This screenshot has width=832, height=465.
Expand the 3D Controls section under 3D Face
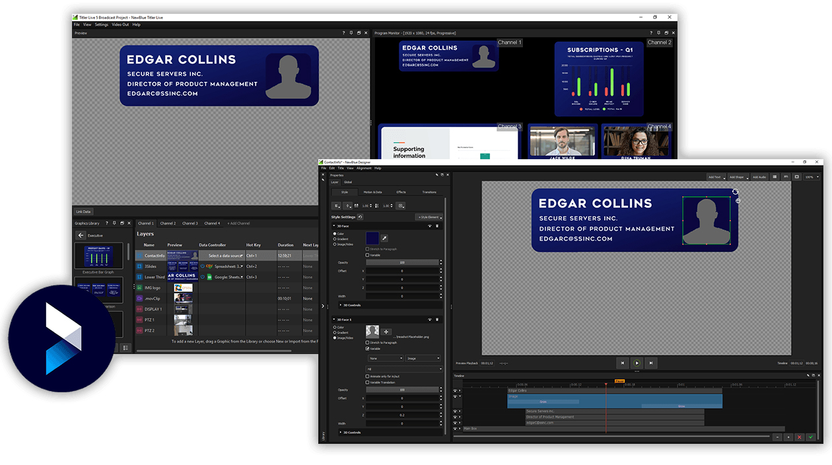point(341,305)
